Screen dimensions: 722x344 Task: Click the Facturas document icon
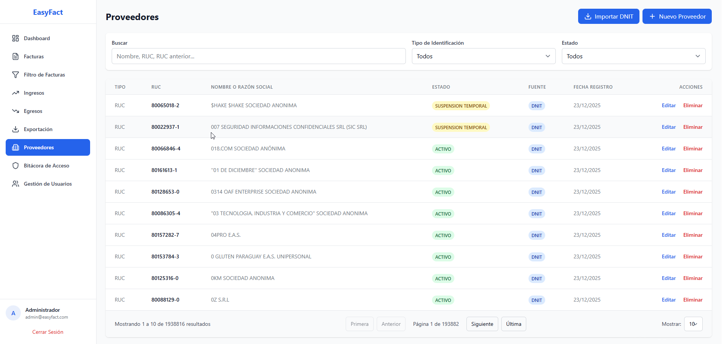[x=16, y=56]
